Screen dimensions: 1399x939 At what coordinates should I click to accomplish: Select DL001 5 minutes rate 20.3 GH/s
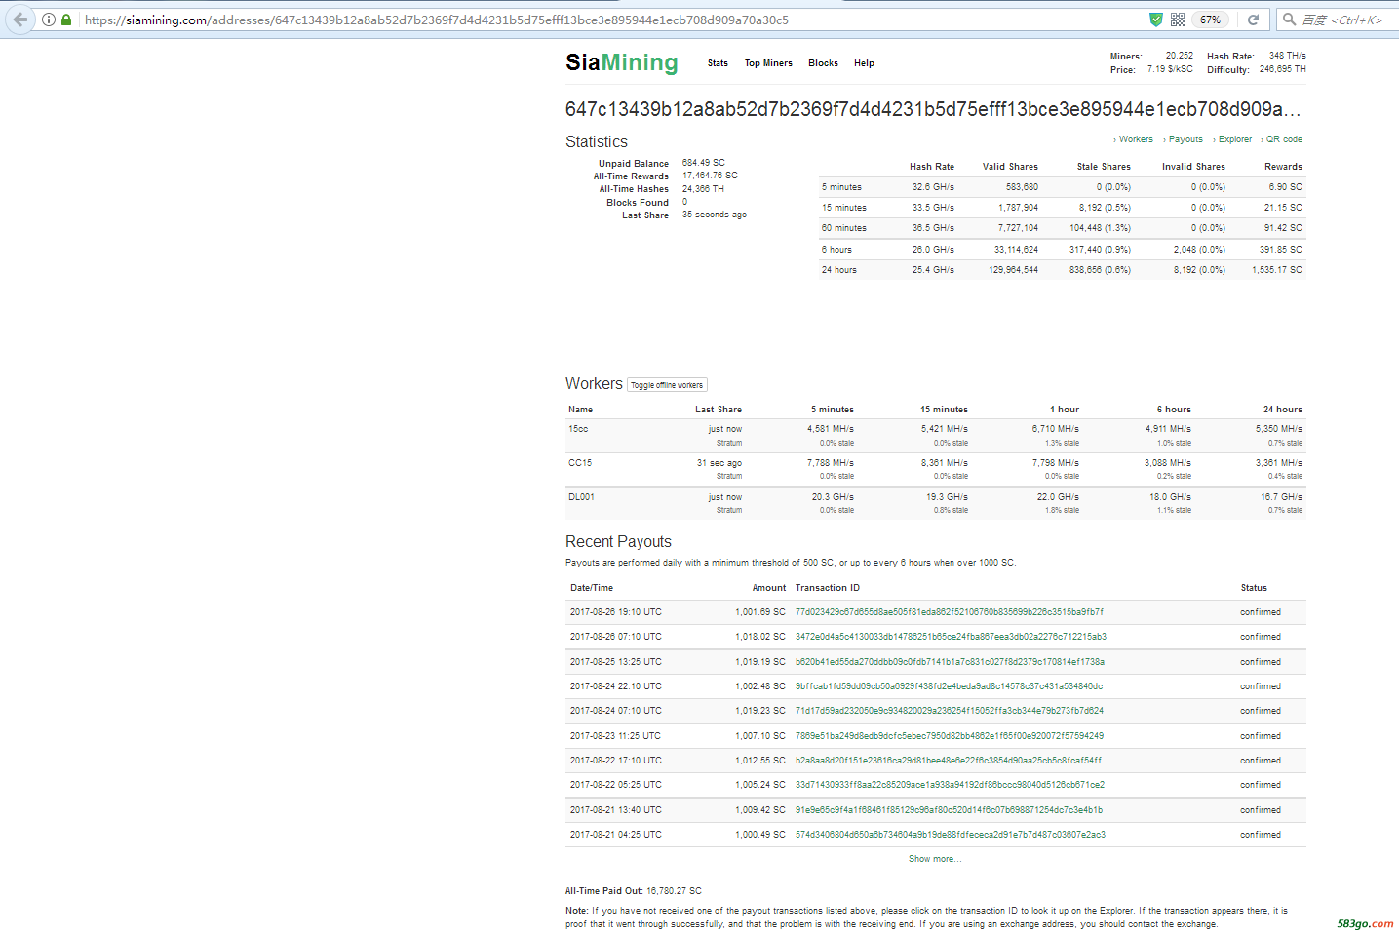point(833,497)
